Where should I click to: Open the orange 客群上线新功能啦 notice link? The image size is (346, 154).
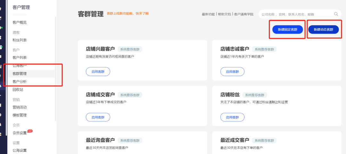coord(128,13)
